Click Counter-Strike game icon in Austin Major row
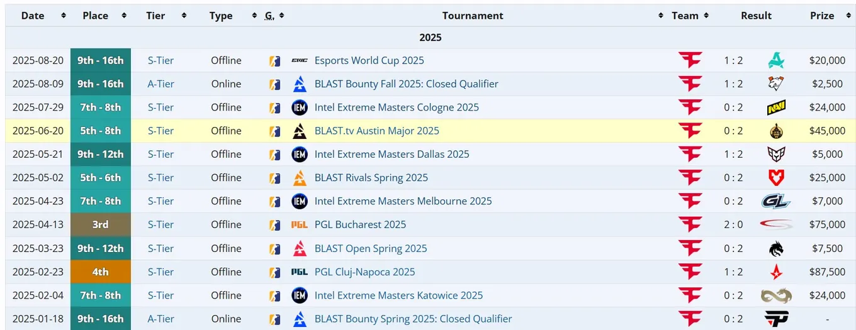 (274, 131)
